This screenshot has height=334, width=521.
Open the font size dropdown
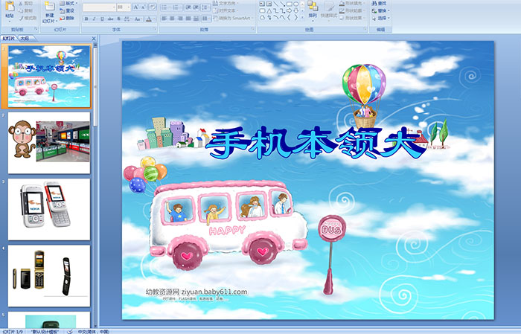128,7
